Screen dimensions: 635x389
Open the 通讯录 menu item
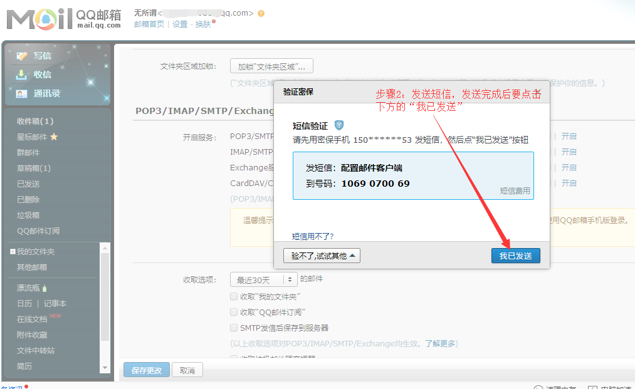click(46, 93)
